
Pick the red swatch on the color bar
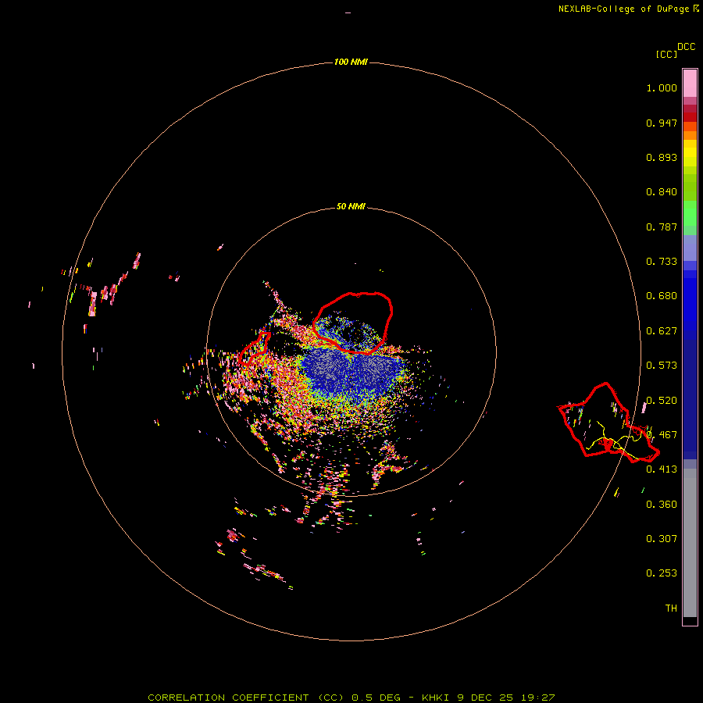(690, 117)
